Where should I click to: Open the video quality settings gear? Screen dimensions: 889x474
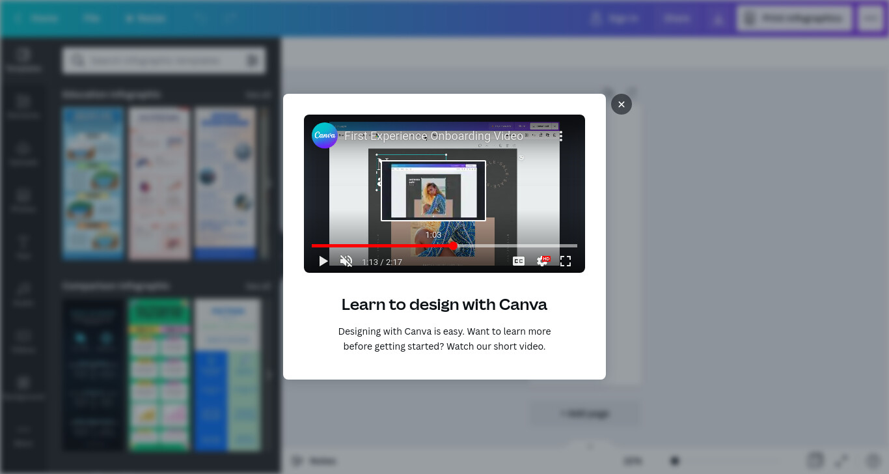542,261
